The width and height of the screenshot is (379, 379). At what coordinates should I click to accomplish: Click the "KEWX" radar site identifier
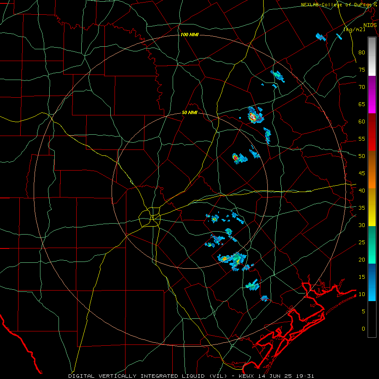tap(246, 376)
